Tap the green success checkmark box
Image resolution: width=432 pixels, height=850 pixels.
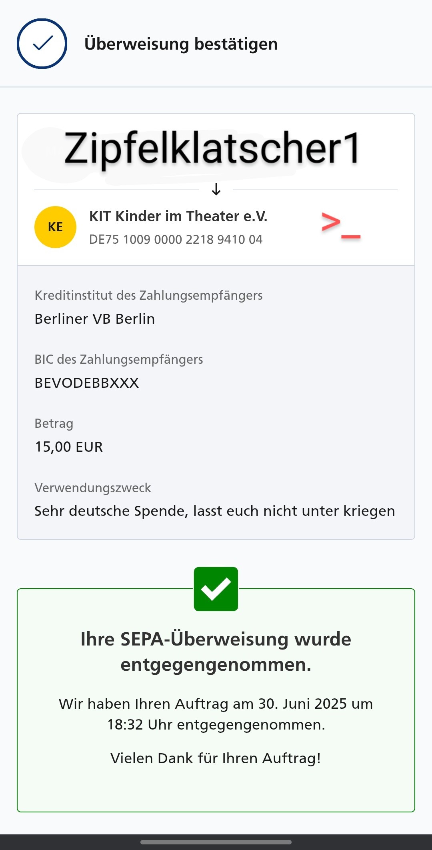[x=216, y=589]
